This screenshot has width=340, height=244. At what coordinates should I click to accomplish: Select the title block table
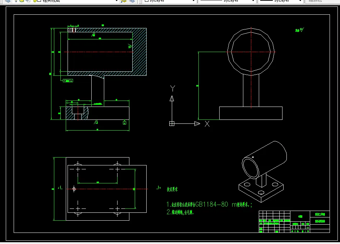[294, 222]
